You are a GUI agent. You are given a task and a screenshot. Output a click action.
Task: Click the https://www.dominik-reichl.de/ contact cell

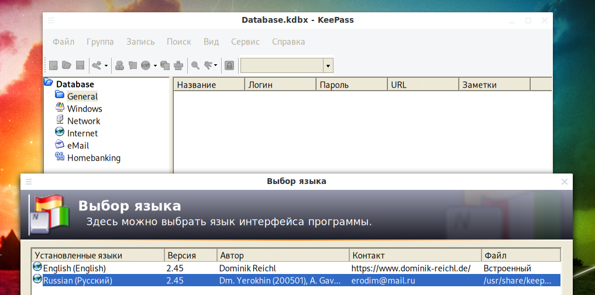(x=411, y=269)
